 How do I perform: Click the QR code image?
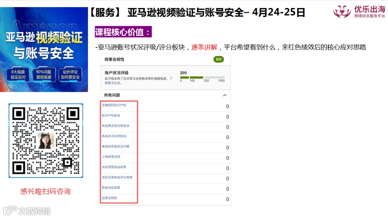tap(46, 140)
